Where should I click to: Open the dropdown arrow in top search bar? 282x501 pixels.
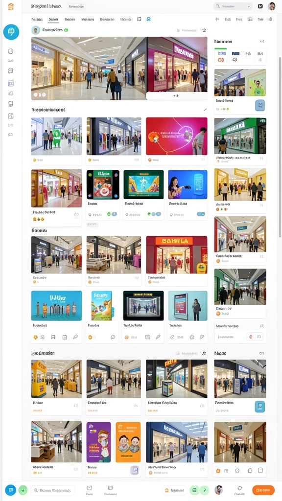coord(249,6)
